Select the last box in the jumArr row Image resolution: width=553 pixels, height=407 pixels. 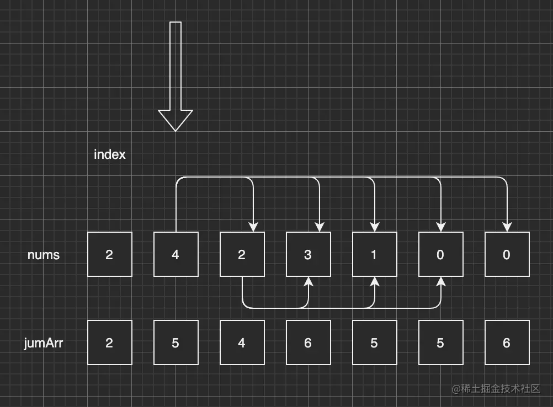point(507,342)
